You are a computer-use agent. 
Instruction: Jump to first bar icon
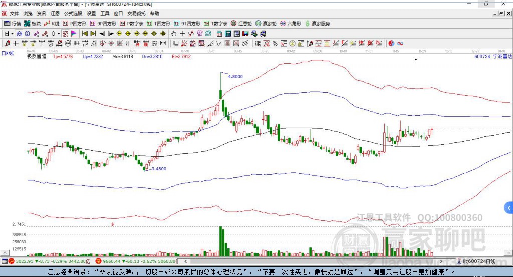pos(84,34)
